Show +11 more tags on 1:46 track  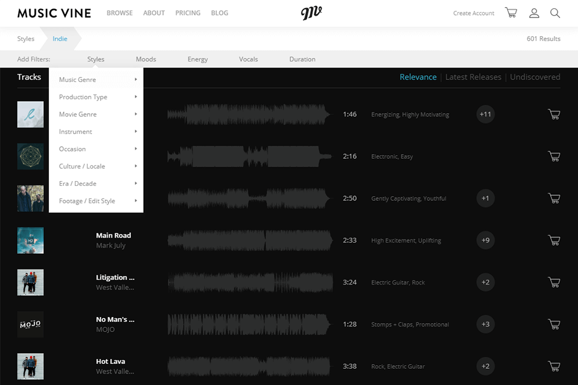(x=485, y=114)
